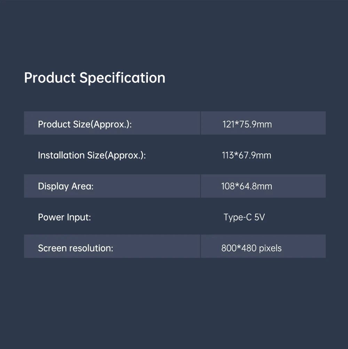348x349 pixels.
Task: Click the divider in the Screen resolution row
Action: point(200,246)
